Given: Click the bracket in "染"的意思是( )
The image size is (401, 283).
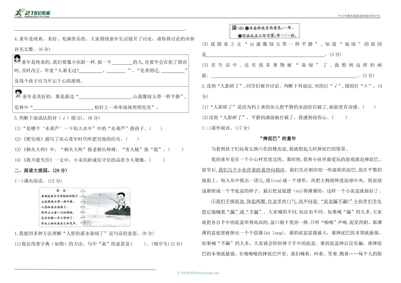Looking at the screenshot, I should coord(139,244).
